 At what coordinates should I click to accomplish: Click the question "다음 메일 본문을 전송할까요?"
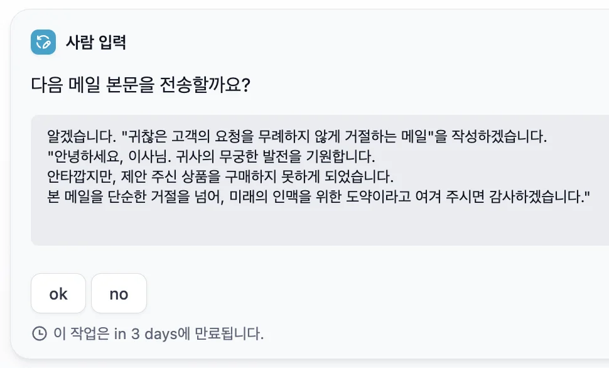coord(141,84)
